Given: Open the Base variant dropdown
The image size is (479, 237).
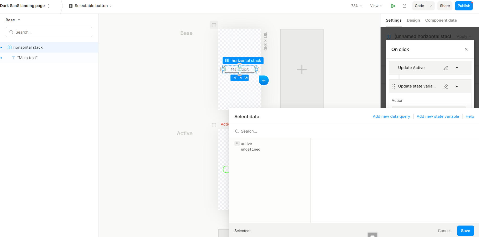Looking at the screenshot, I should click(x=13, y=20).
